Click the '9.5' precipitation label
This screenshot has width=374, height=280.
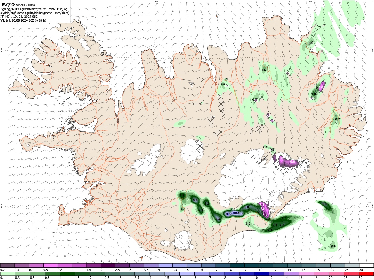(x=228, y=214)
